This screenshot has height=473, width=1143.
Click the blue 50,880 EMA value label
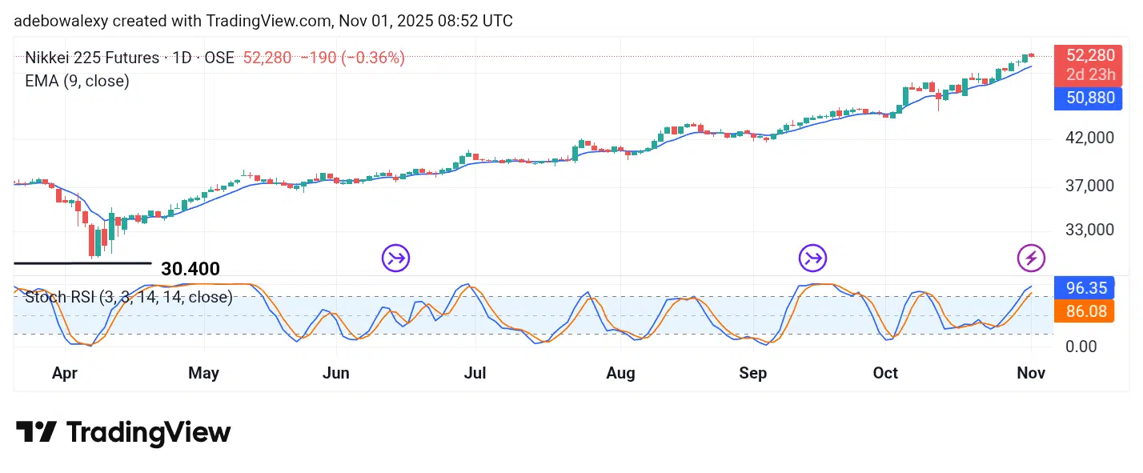(x=1085, y=98)
